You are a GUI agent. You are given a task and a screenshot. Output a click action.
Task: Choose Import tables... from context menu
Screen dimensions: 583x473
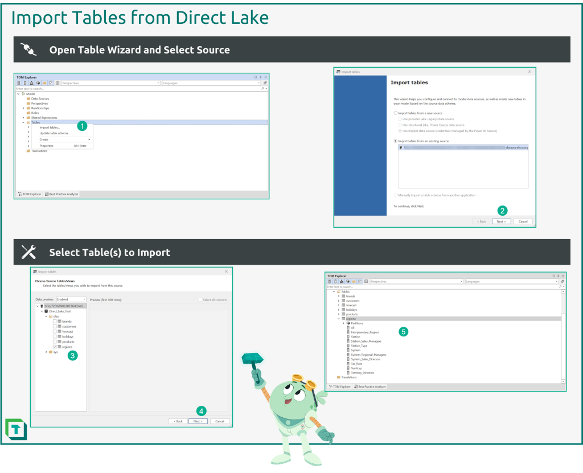pyautogui.click(x=50, y=127)
